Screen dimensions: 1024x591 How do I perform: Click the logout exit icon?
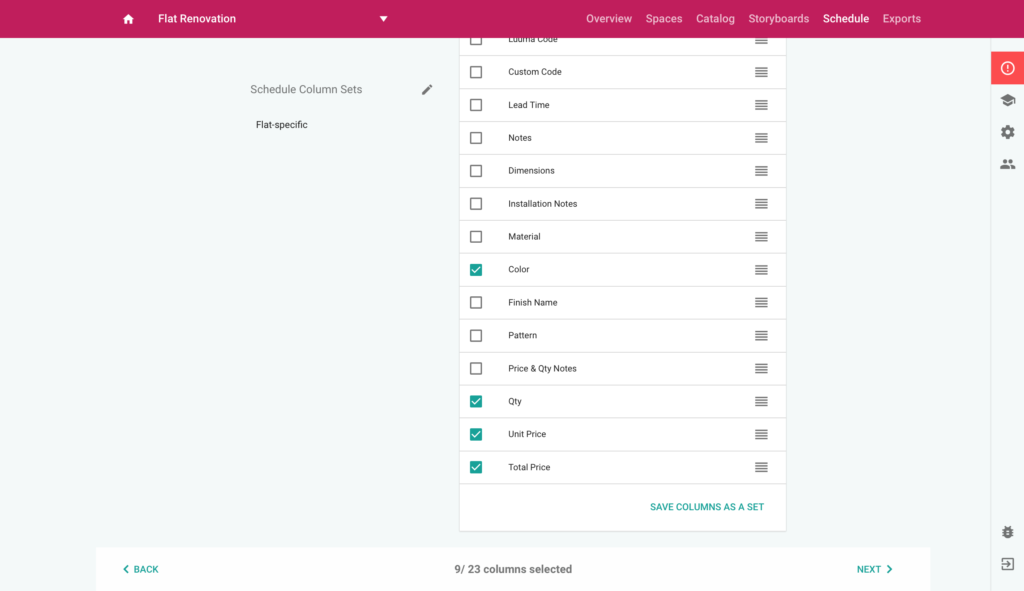[x=1007, y=564]
